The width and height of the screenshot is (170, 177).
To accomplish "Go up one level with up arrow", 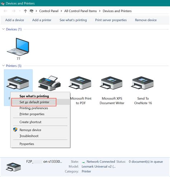I will click(x=25, y=11).
